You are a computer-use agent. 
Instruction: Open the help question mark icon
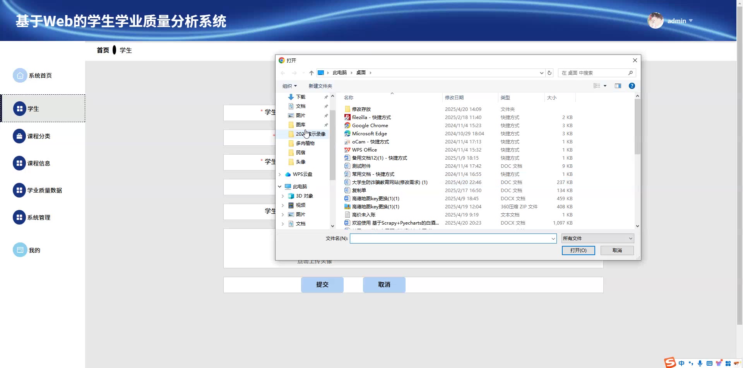pyautogui.click(x=632, y=86)
